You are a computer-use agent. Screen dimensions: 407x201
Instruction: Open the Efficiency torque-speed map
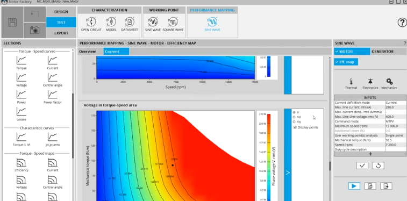(22, 165)
